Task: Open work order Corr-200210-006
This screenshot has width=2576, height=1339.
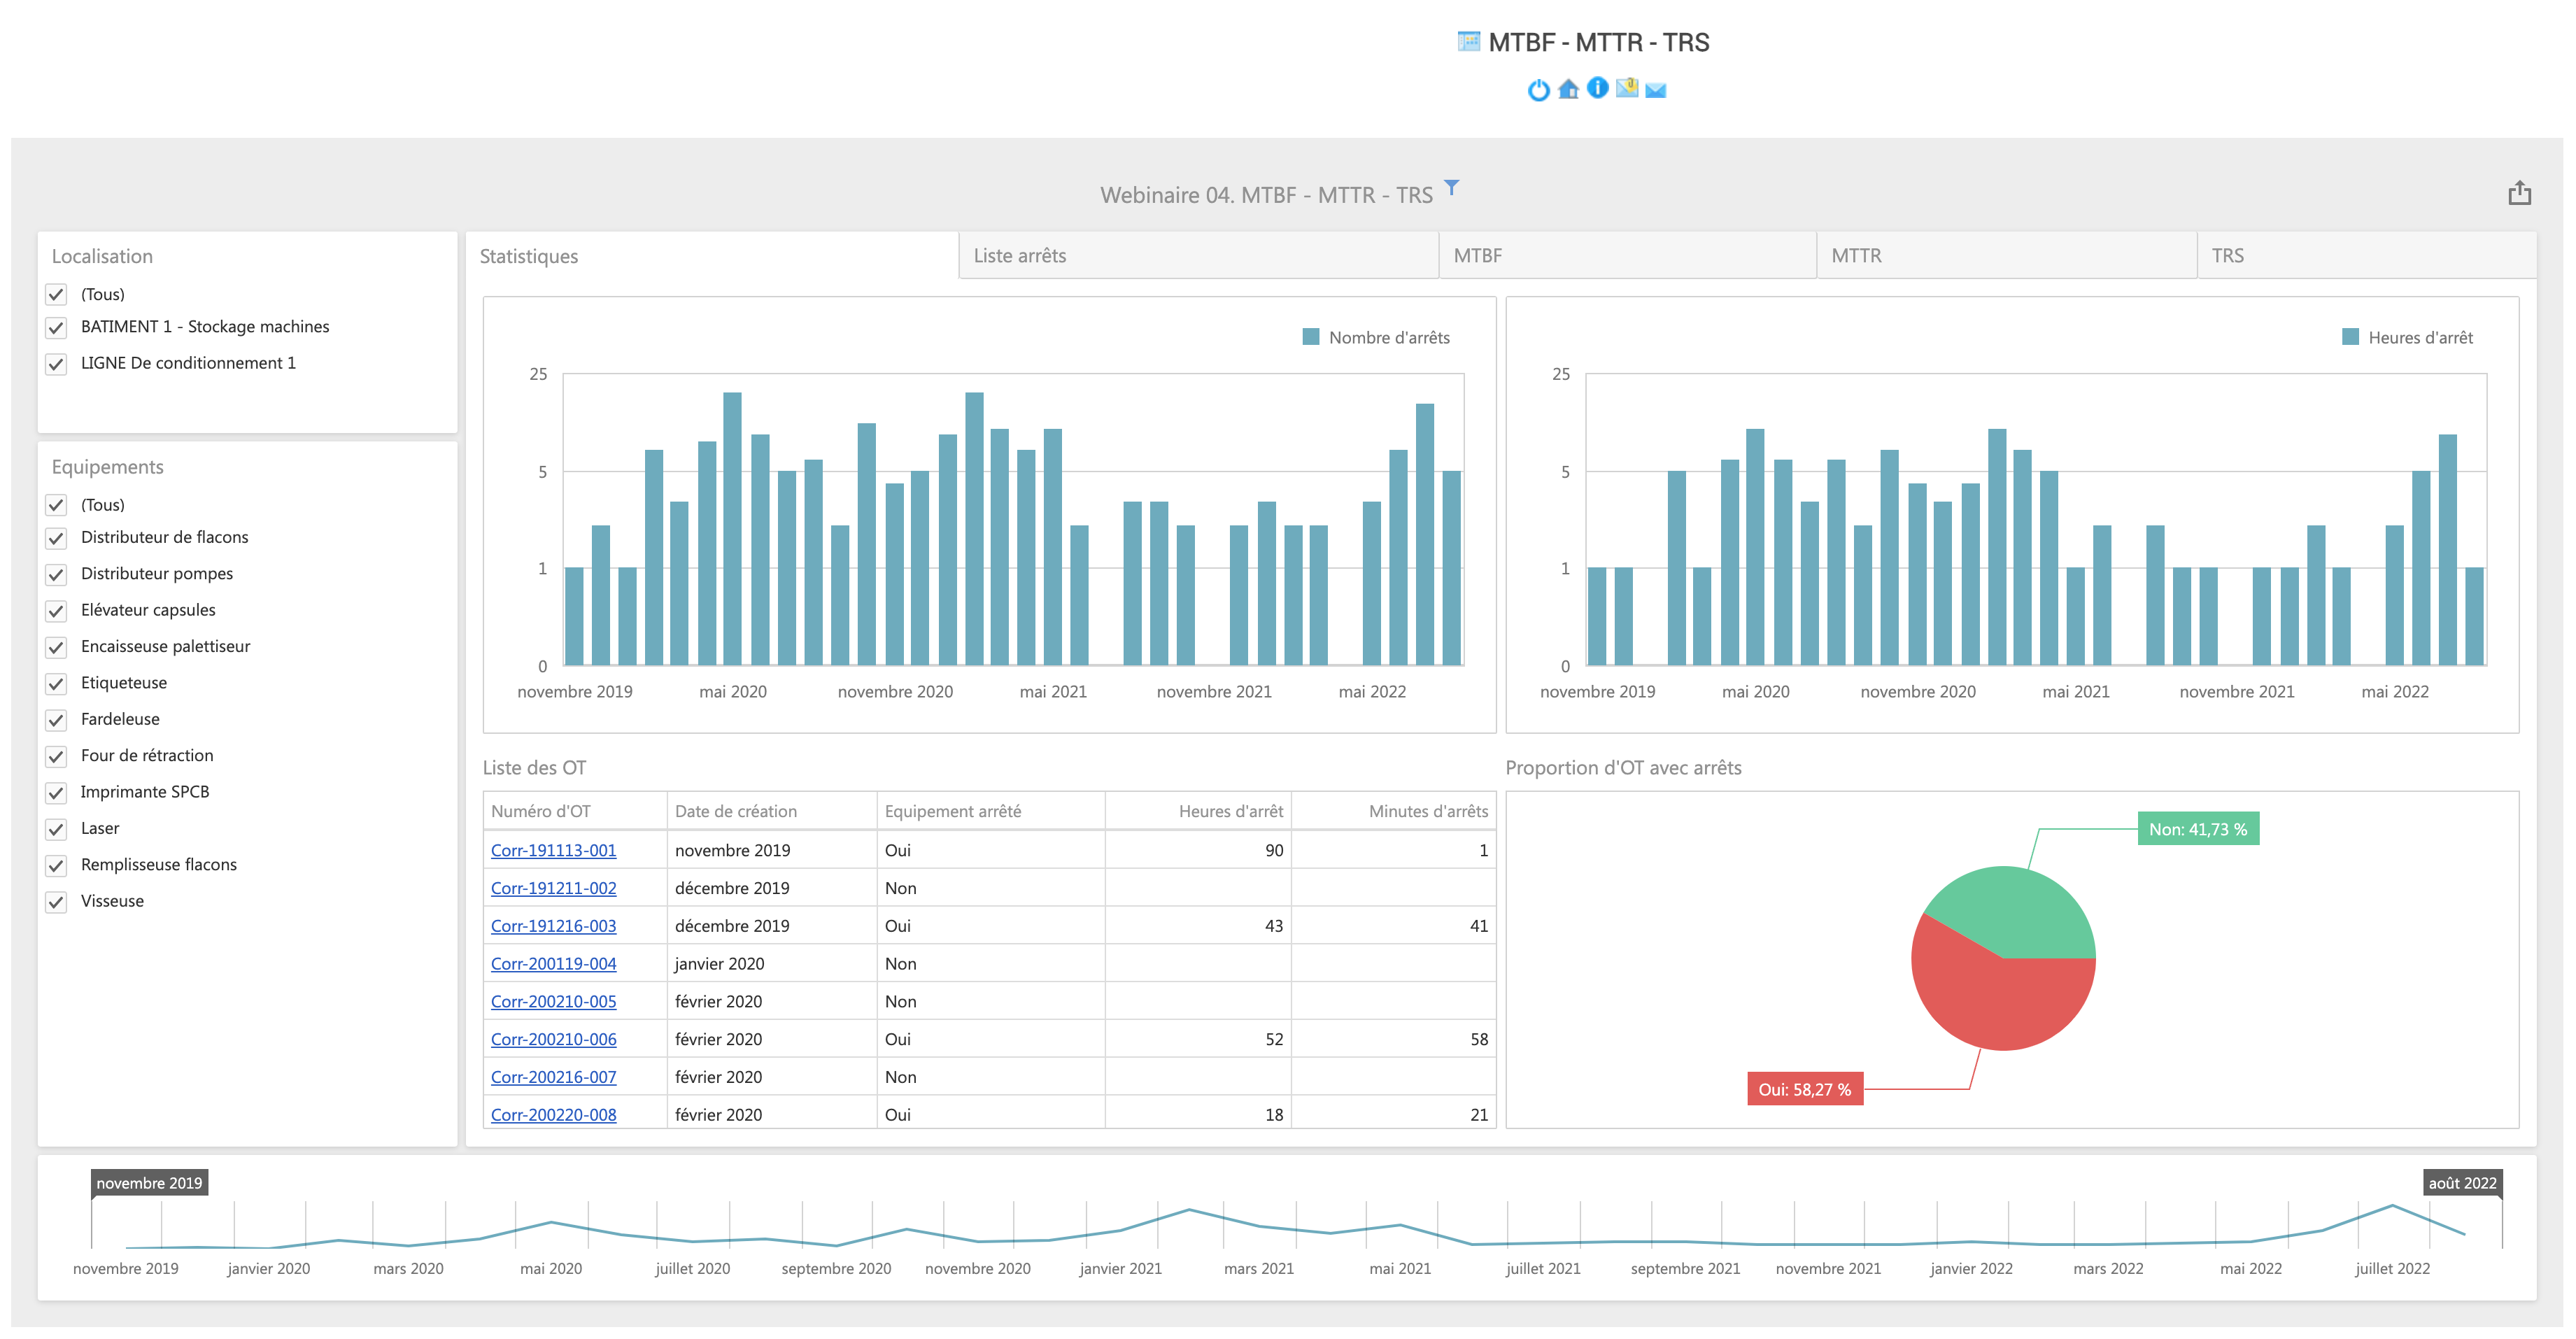Action: (553, 1039)
